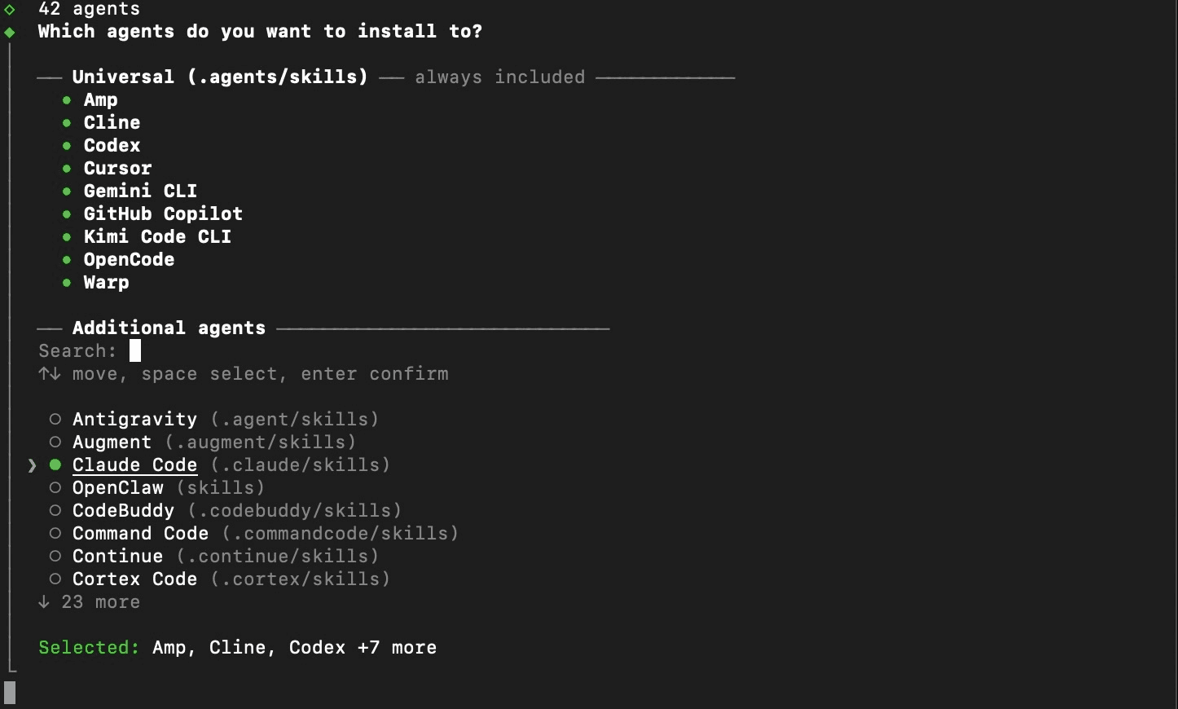Click the CodeBuddy agent label
The image size is (1178, 709).
click(123, 511)
